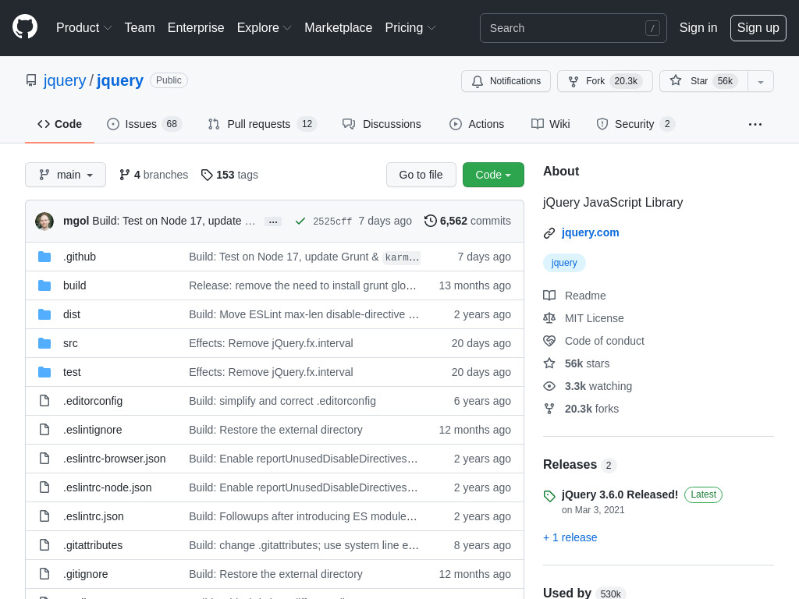The width and height of the screenshot is (799, 599).
Task: Open Enterprise in the top navigation
Action: pyautogui.click(x=196, y=27)
